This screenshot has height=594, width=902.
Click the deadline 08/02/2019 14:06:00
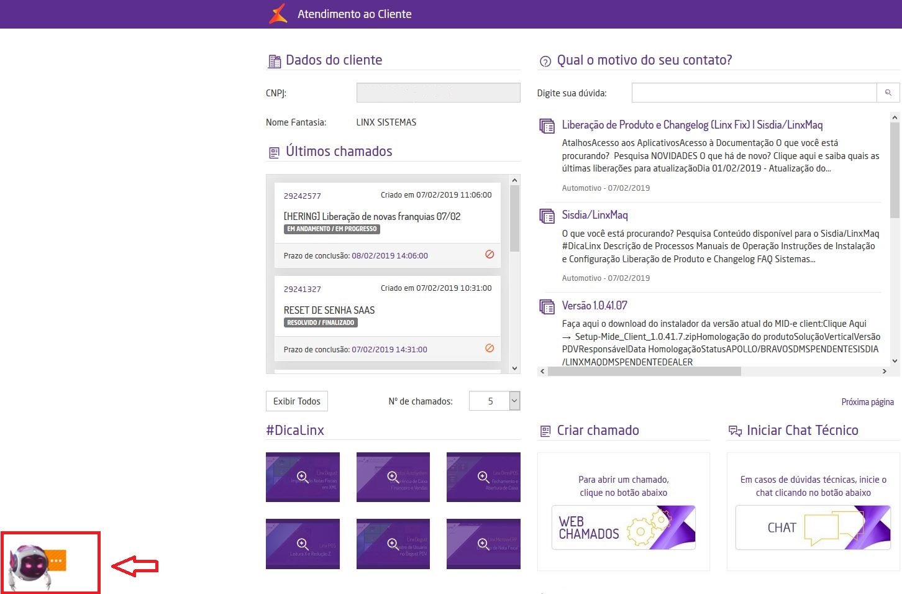click(389, 255)
